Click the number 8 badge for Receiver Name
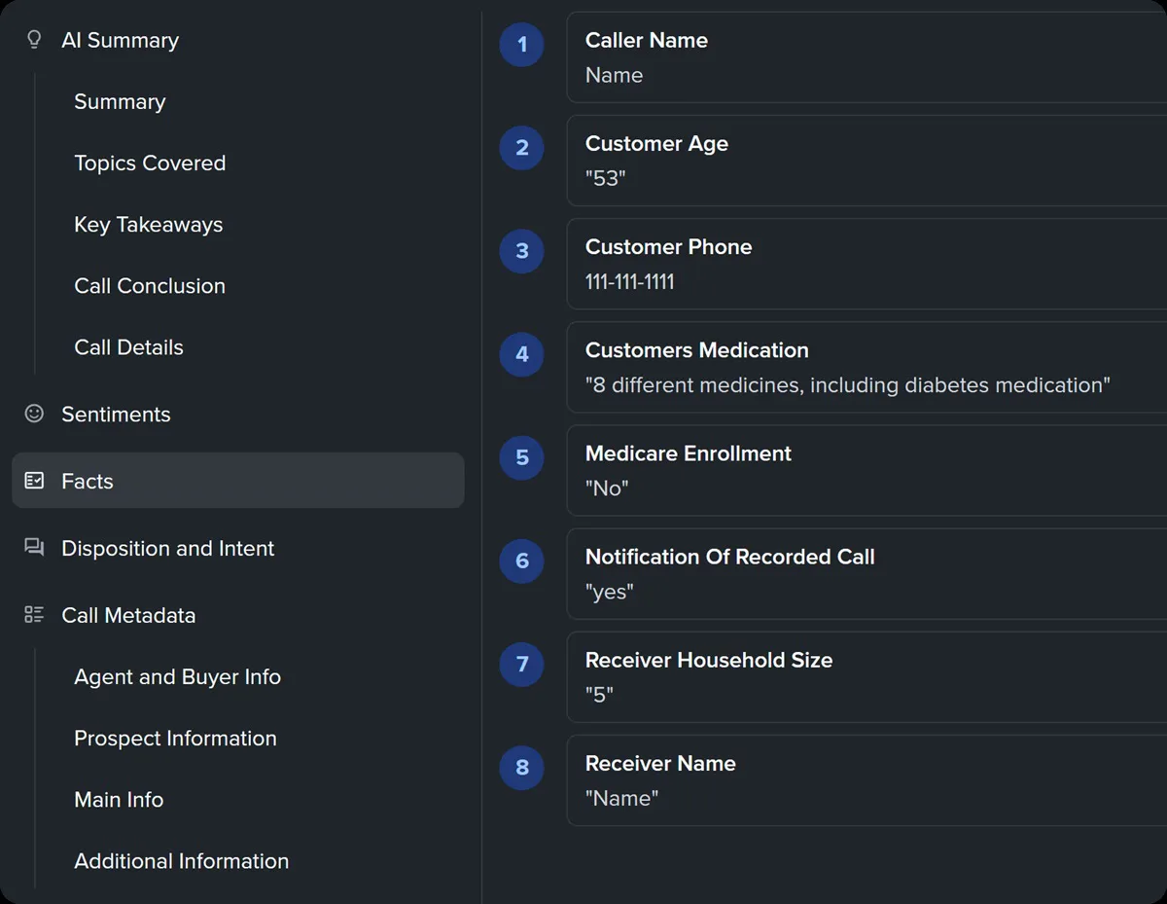Viewport: 1167px width, 904px height. tap(522, 768)
